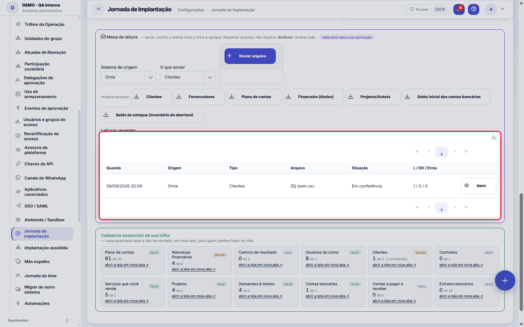Image resolution: width=524 pixels, height=327 pixels.
Task: Click the ZQ-bom.csv file name cell
Action: [302, 186]
